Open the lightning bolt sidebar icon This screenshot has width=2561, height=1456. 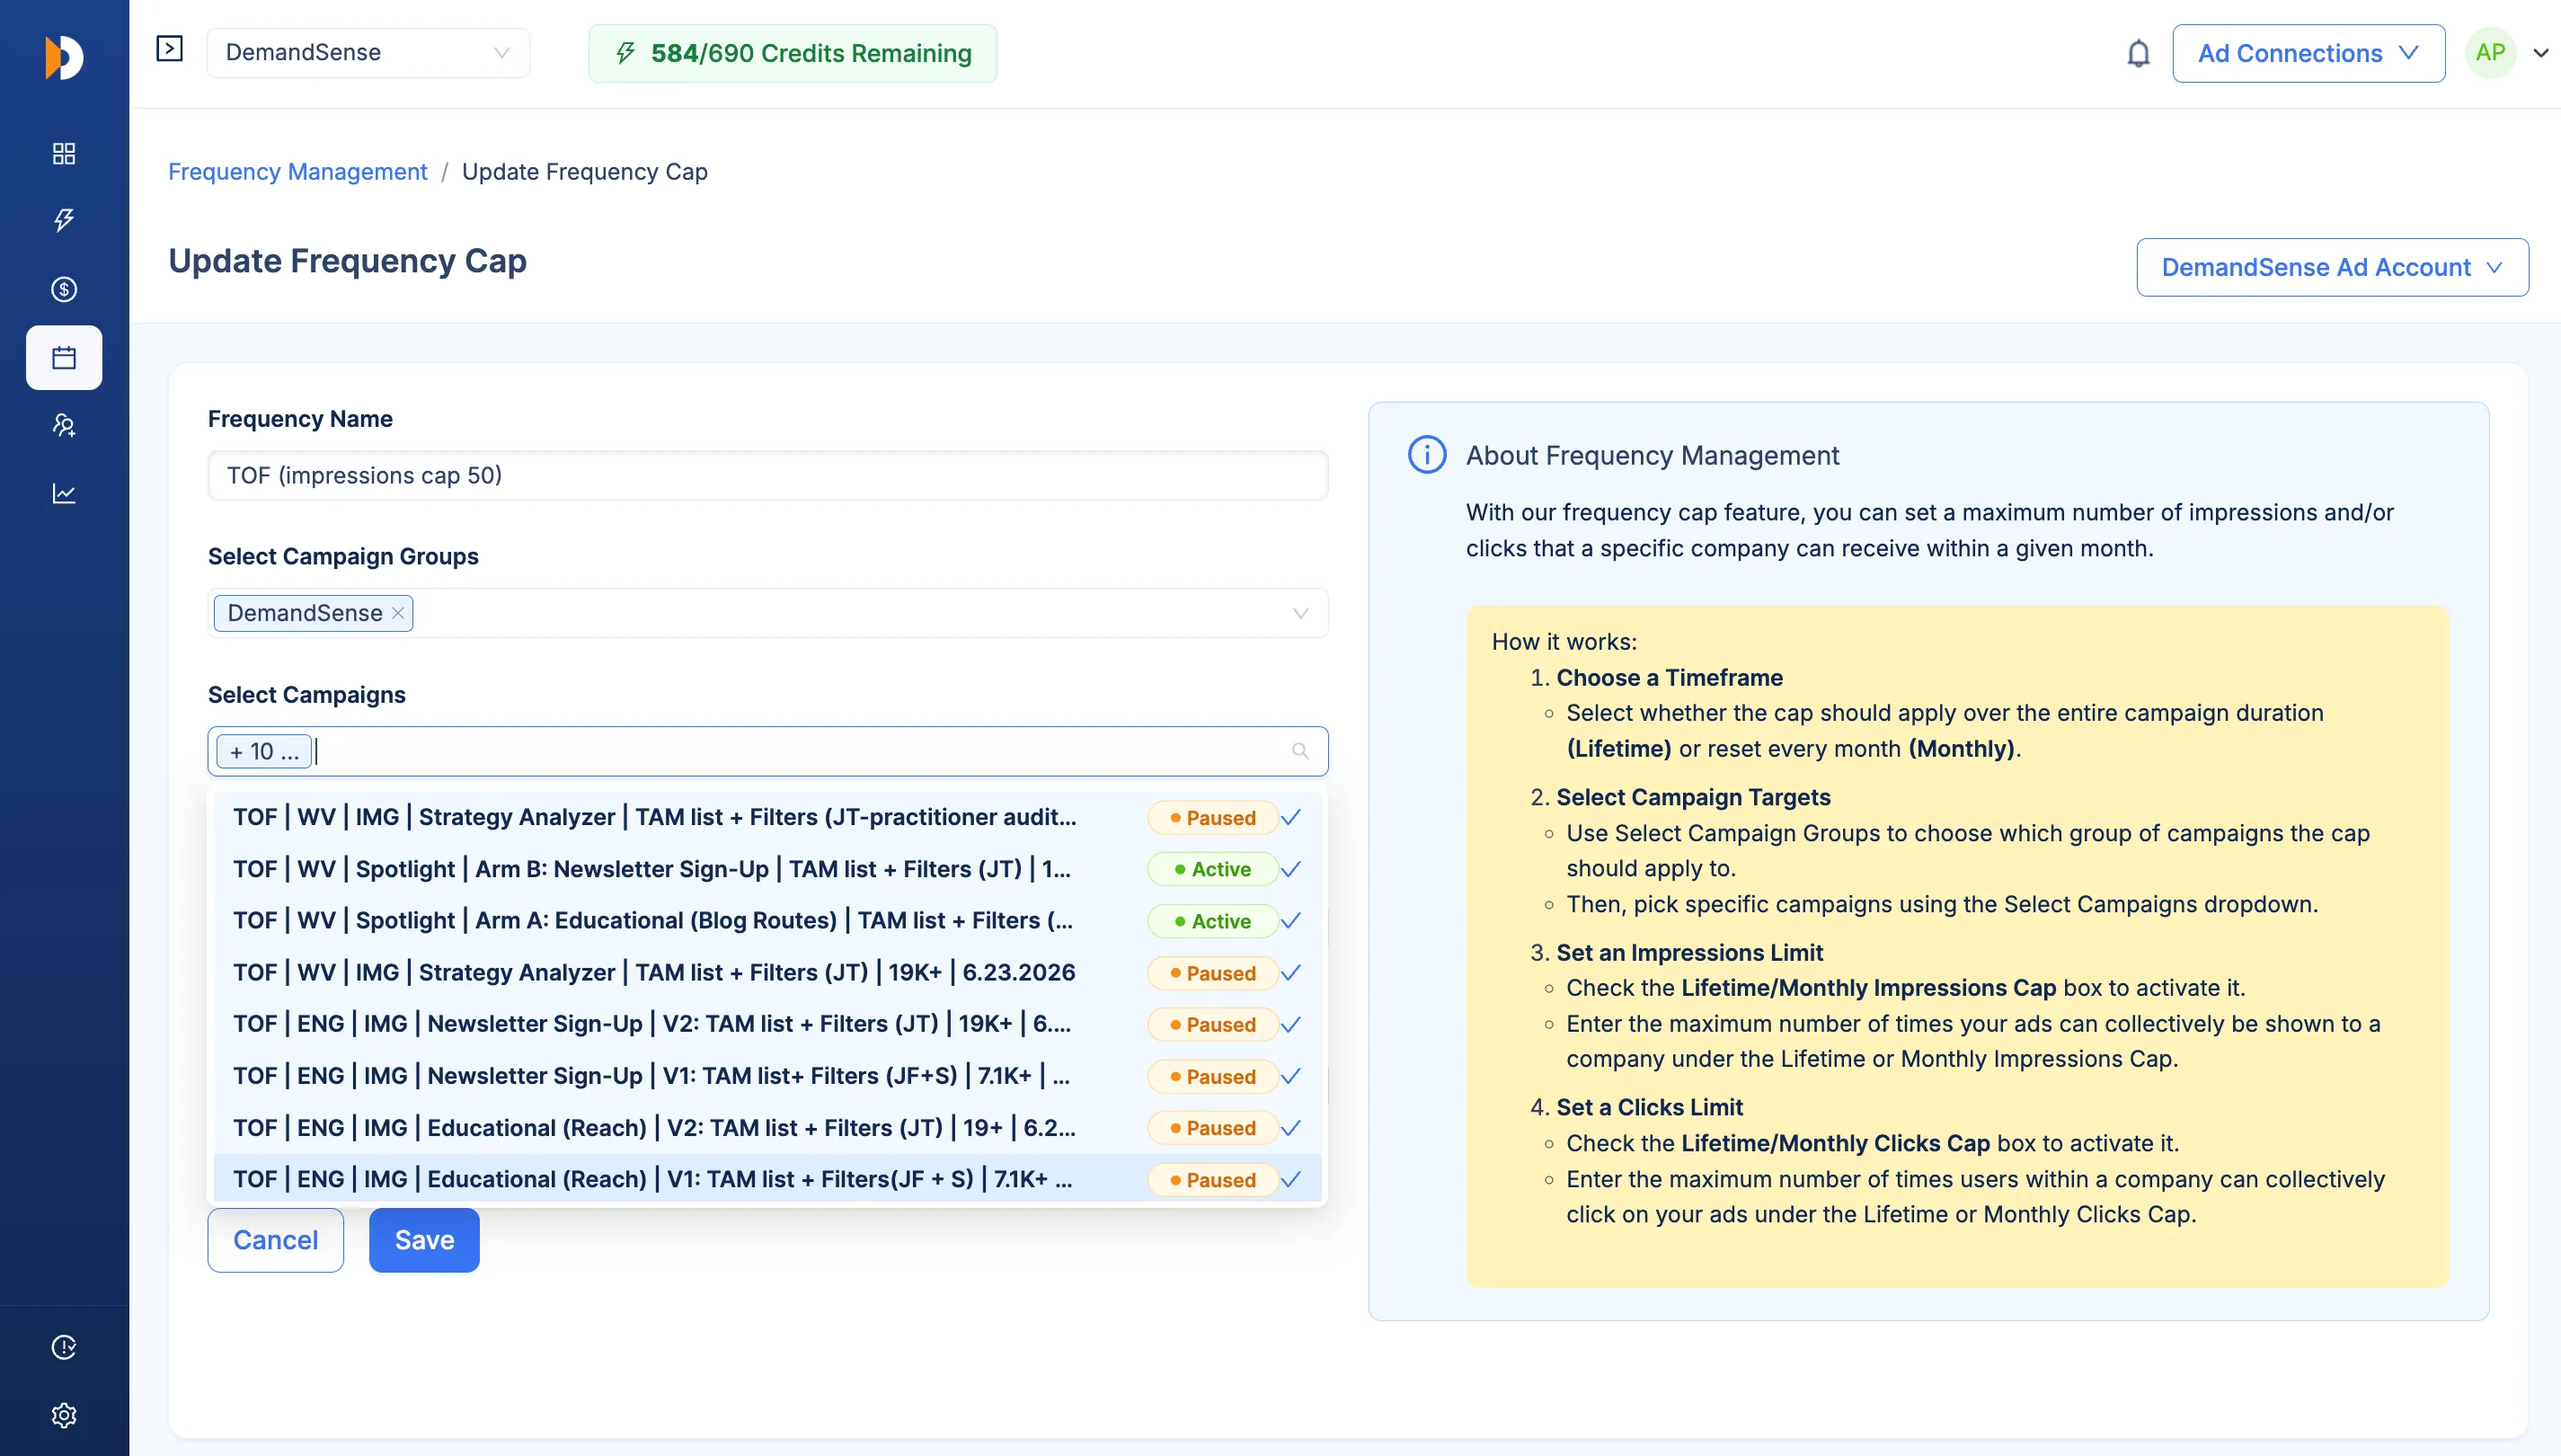(x=64, y=220)
